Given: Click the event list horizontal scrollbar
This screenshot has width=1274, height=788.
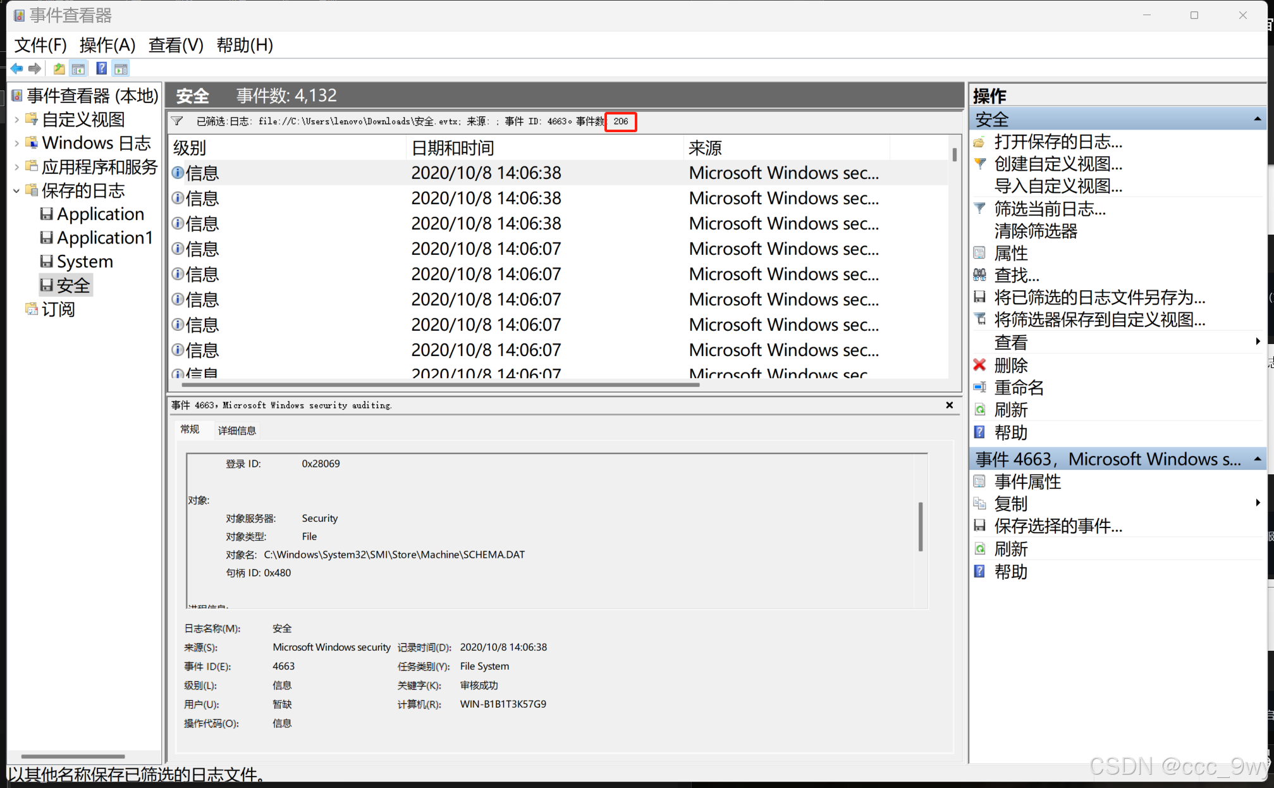Looking at the screenshot, I should [440, 385].
